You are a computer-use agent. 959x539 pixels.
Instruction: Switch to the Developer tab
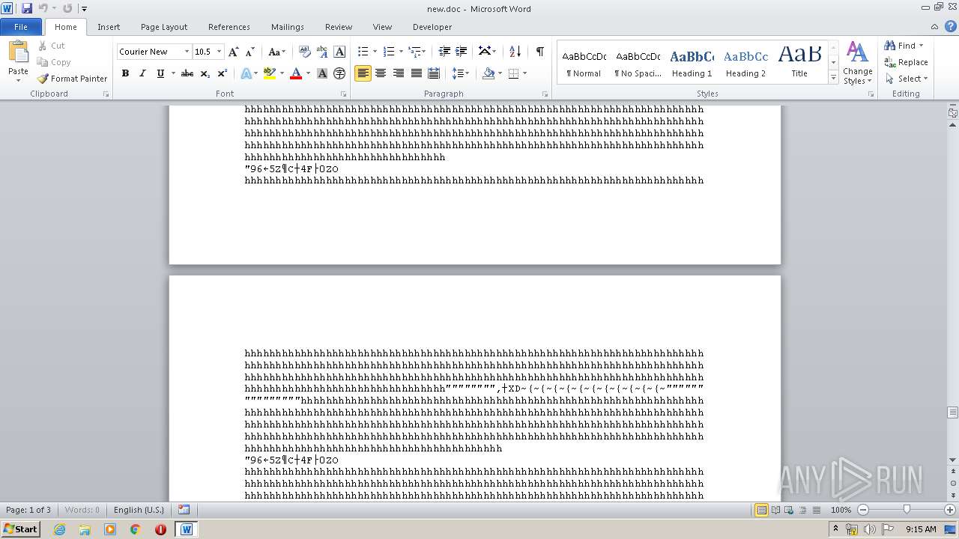click(432, 27)
